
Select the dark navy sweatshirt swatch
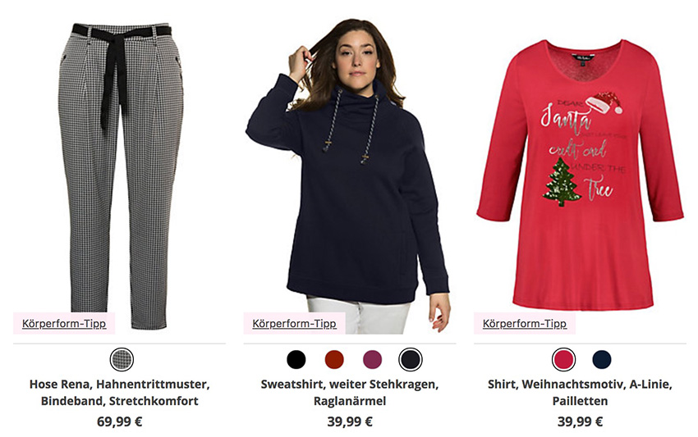click(411, 359)
